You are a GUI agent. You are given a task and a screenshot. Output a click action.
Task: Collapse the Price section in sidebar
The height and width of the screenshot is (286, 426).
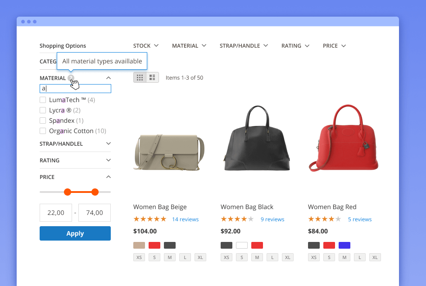pyautogui.click(x=108, y=177)
